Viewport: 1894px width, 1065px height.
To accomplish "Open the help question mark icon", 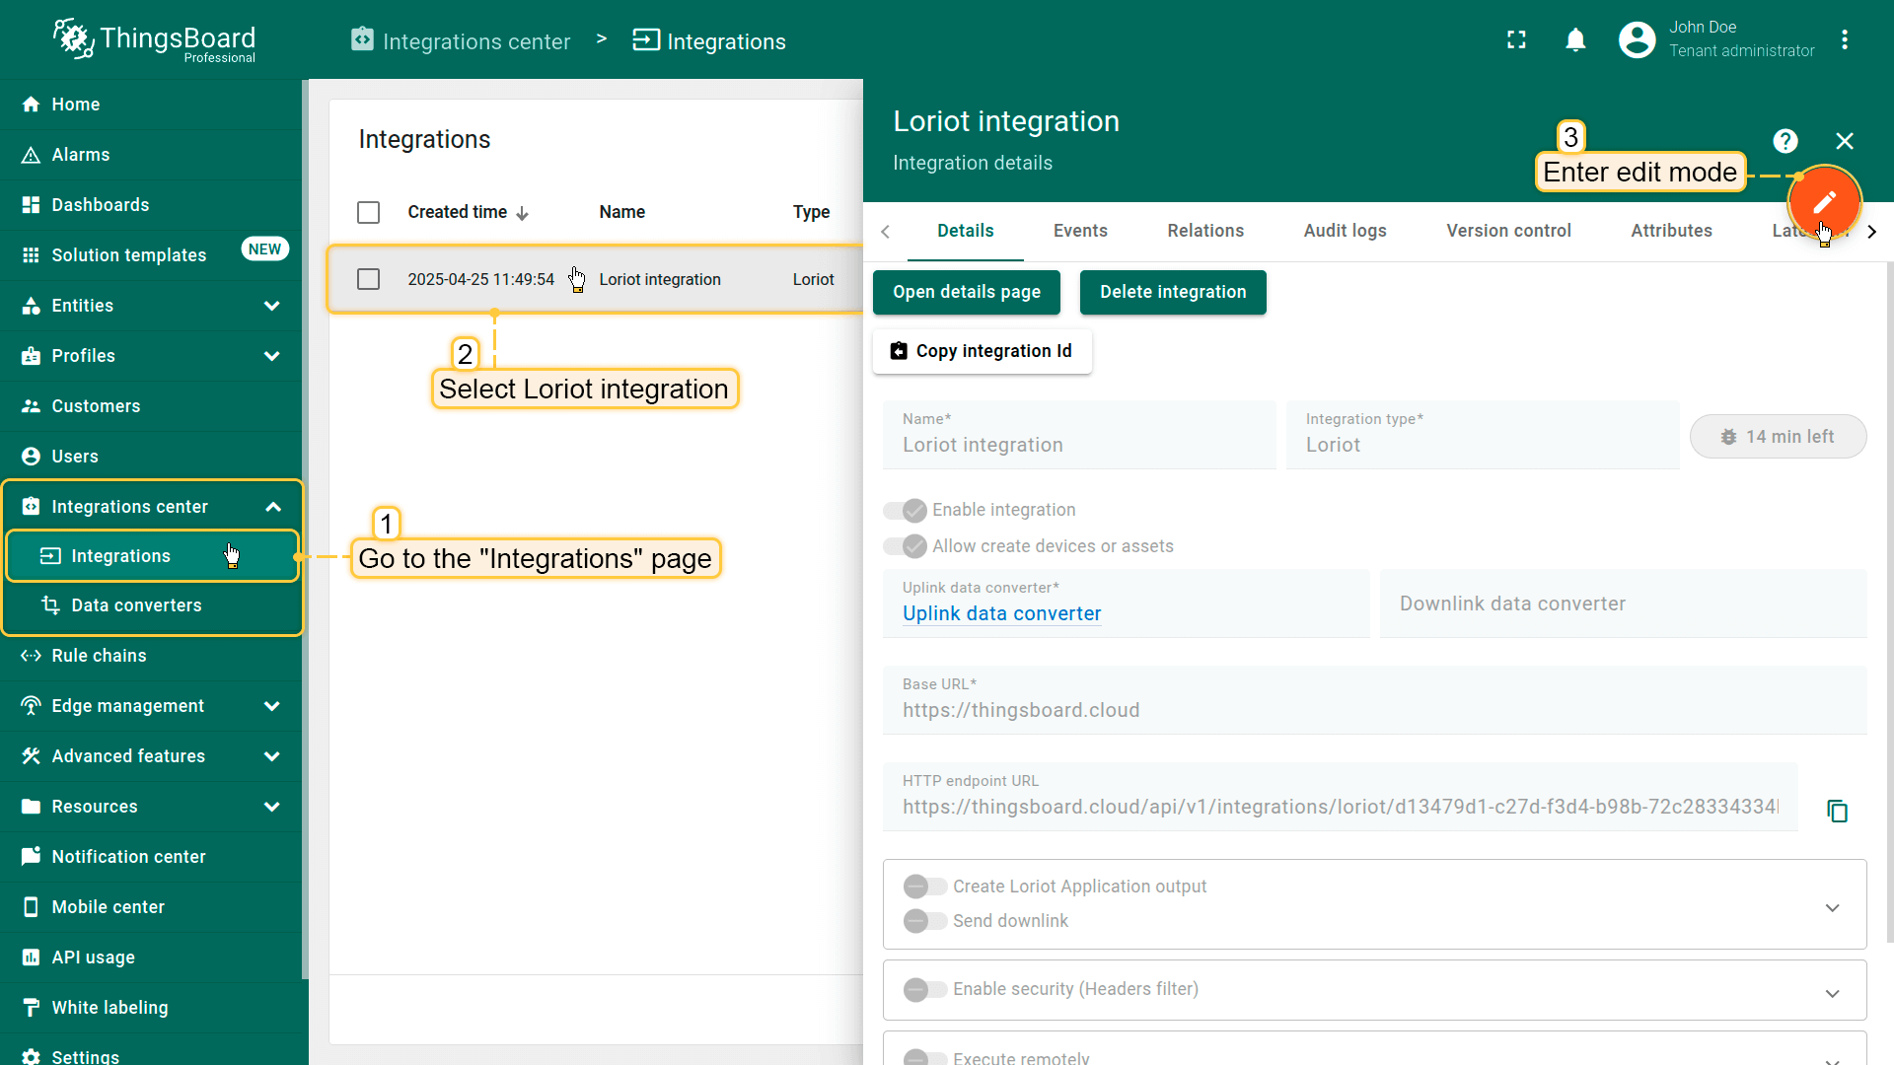I will 1785,141.
